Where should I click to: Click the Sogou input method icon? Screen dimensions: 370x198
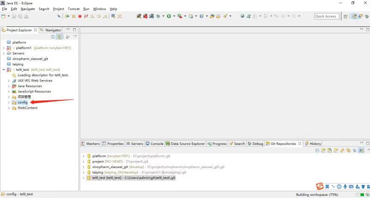click(320, 186)
